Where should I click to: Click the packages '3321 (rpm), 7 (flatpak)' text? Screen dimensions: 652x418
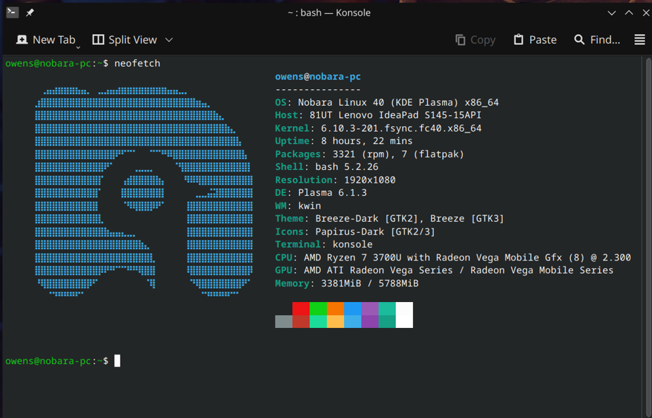point(399,154)
